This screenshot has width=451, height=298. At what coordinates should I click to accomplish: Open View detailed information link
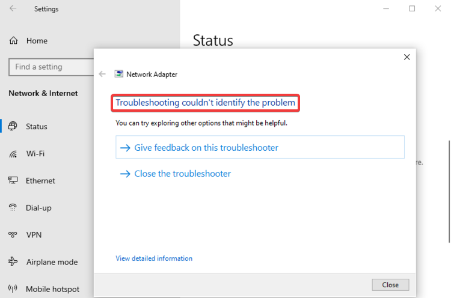[x=154, y=258]
